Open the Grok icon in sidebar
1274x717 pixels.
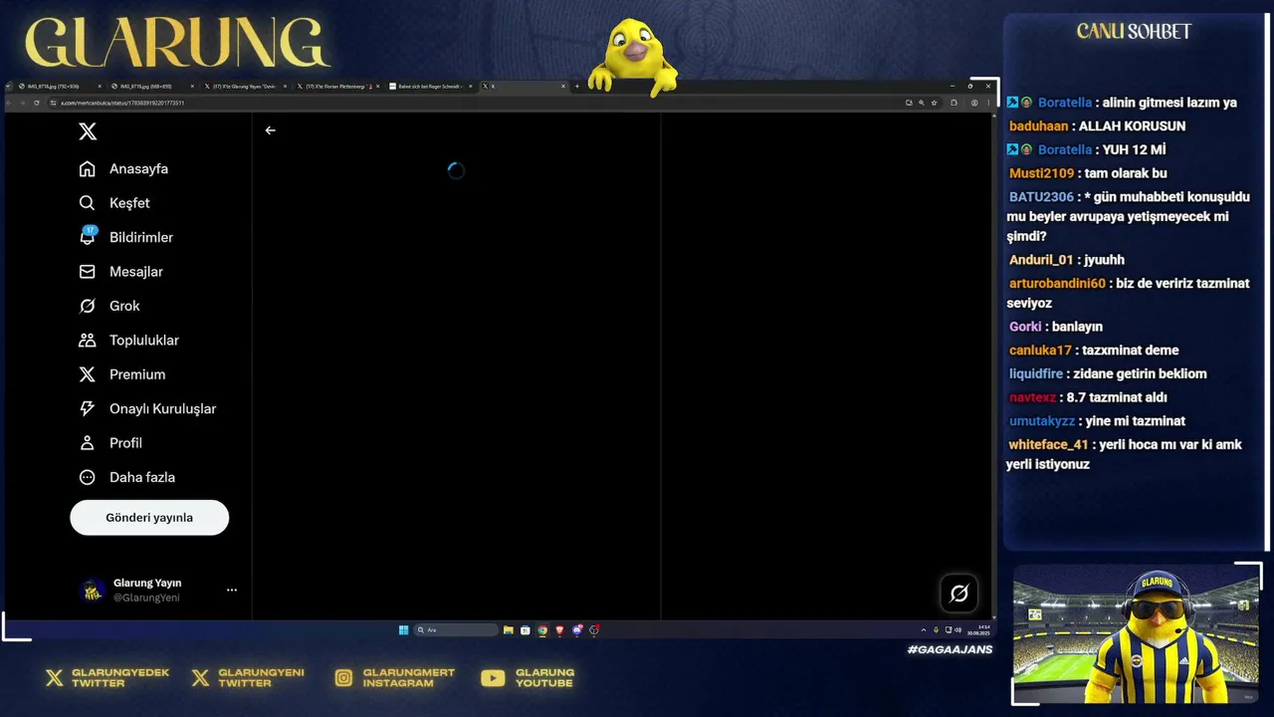tap(88, 306)
